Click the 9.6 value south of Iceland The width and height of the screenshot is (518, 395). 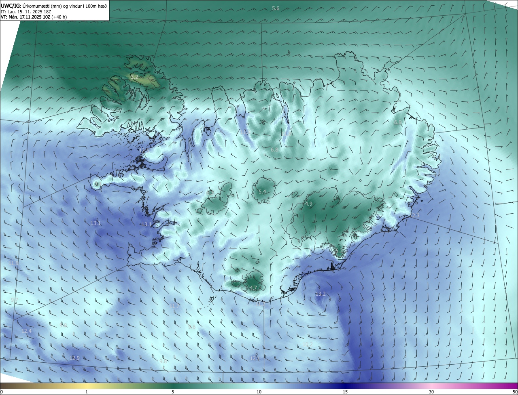(192, 327)
